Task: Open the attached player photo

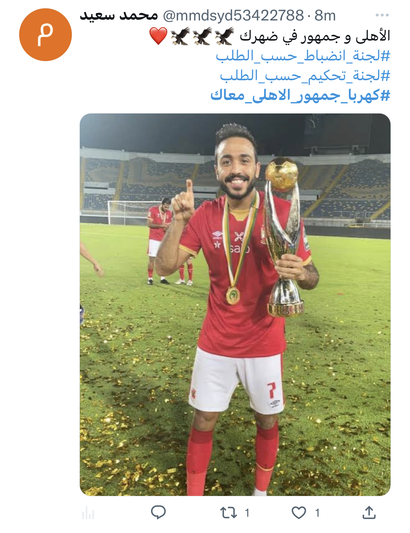Action: [235, 304]
